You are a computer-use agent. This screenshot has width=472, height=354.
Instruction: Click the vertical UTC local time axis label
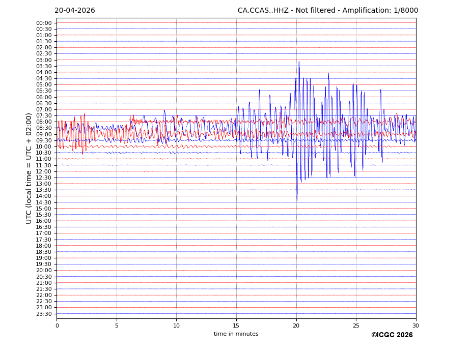[x=29, y=168]
